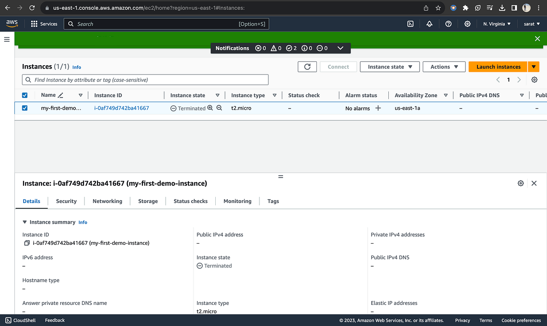547x326 pixels.
Task: Open CloudShell from the bottom bar
Action: (x=20, y=320)
